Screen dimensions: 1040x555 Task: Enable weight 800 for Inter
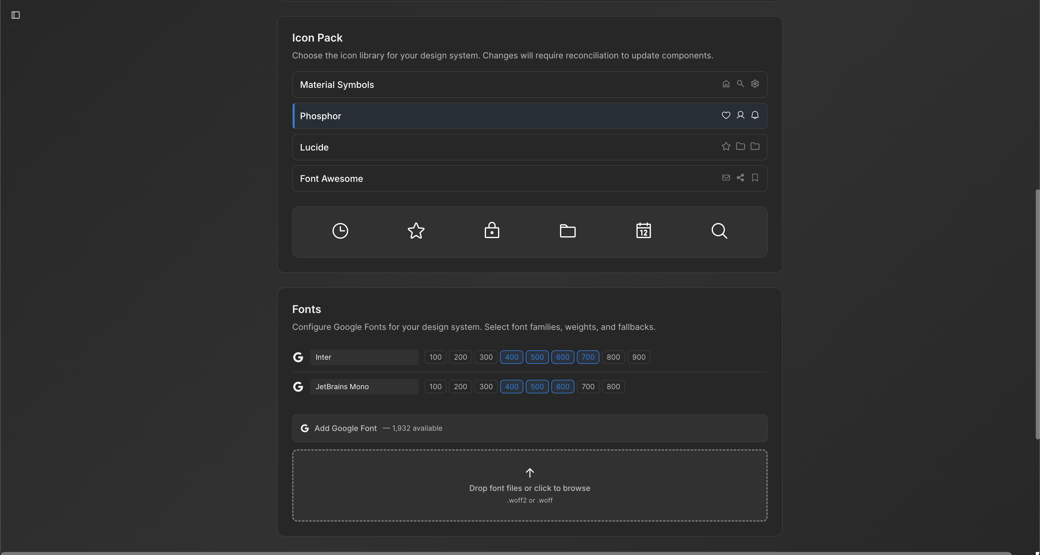pyautogui.click(x=612, y=357)
